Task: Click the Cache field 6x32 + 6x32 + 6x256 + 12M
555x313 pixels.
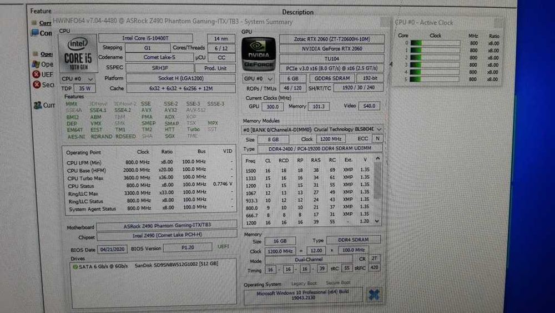Action: point(181,88)
